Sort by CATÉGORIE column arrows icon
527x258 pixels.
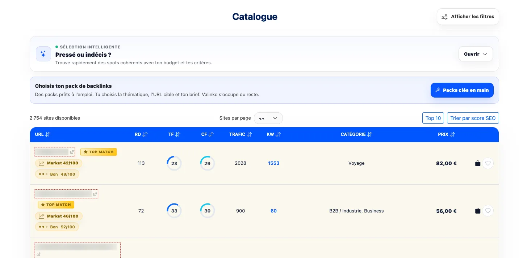pyautogui.click(x=370, y=134)
